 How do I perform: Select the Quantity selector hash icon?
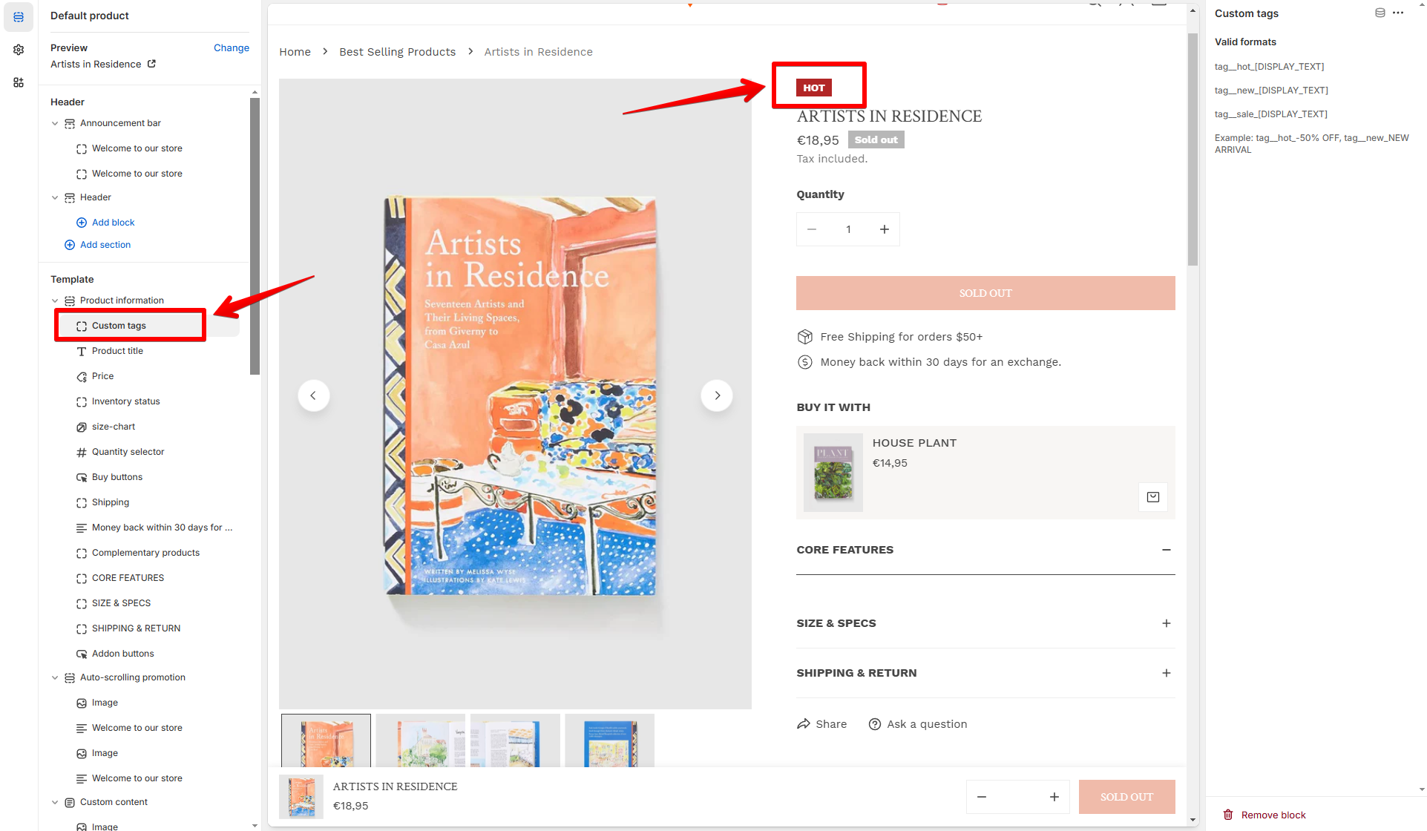[82, 453]
